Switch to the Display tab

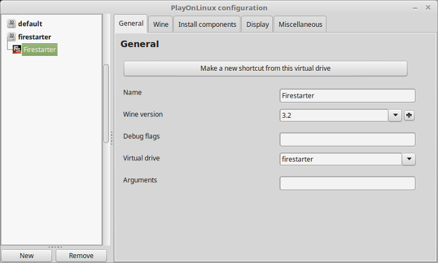pyautogui.click(x=257, y=24)
